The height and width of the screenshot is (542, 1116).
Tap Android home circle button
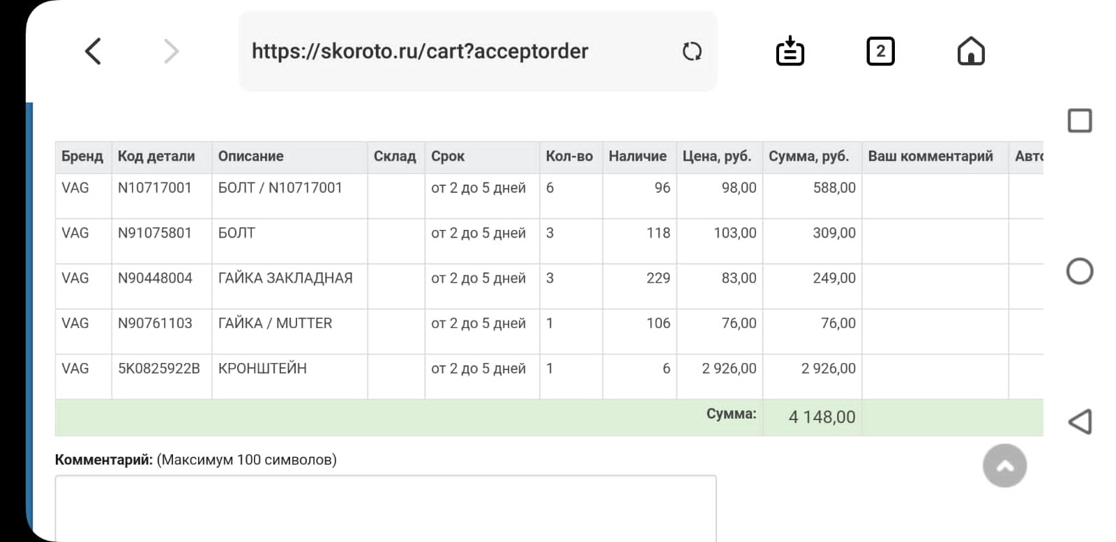click(x=1080, y=271)
